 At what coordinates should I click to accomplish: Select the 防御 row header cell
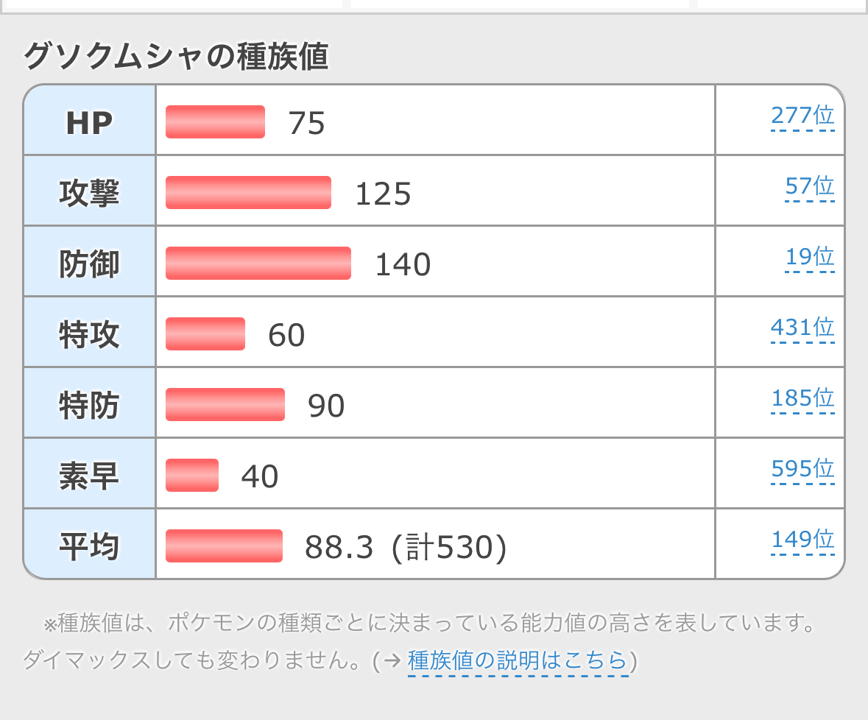tap(89, 264)
